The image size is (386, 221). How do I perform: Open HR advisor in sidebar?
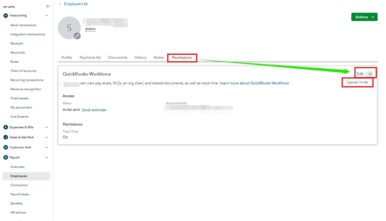coord(19,212)
